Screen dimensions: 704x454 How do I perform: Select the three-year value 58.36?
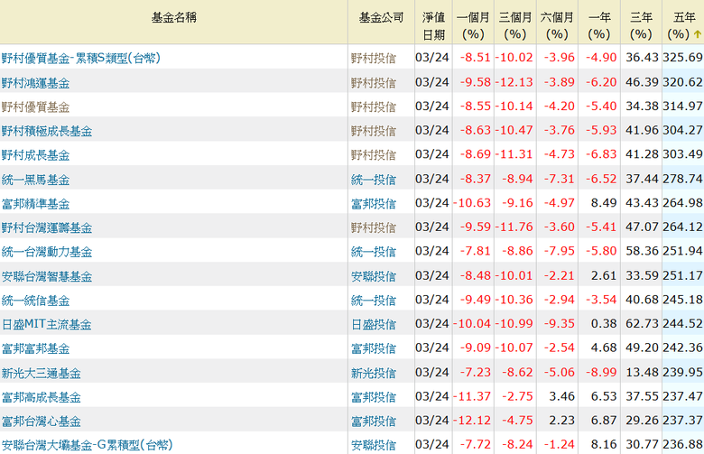coord(642,251)
